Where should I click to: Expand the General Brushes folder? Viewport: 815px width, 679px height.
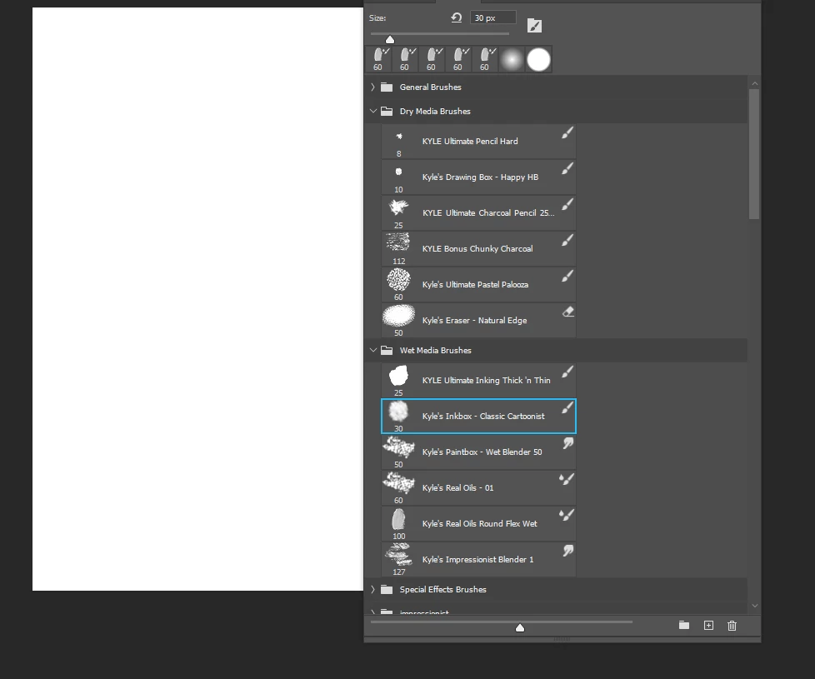(x=372, y=87)
